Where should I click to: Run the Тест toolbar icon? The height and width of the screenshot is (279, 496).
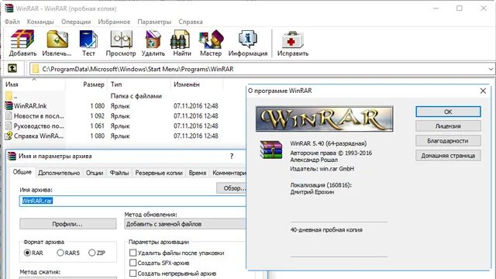pyautogui.click(x=88, y=40)
